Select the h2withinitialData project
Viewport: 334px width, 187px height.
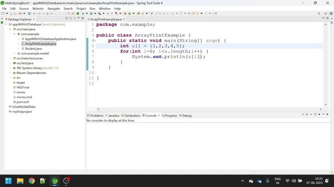(x=24, y=107)
